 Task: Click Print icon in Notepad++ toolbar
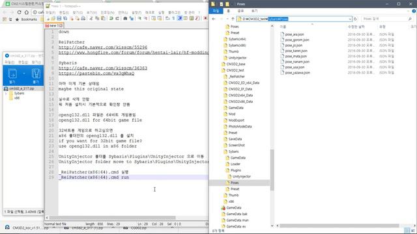pyautogui.click(x=83, y=18)
